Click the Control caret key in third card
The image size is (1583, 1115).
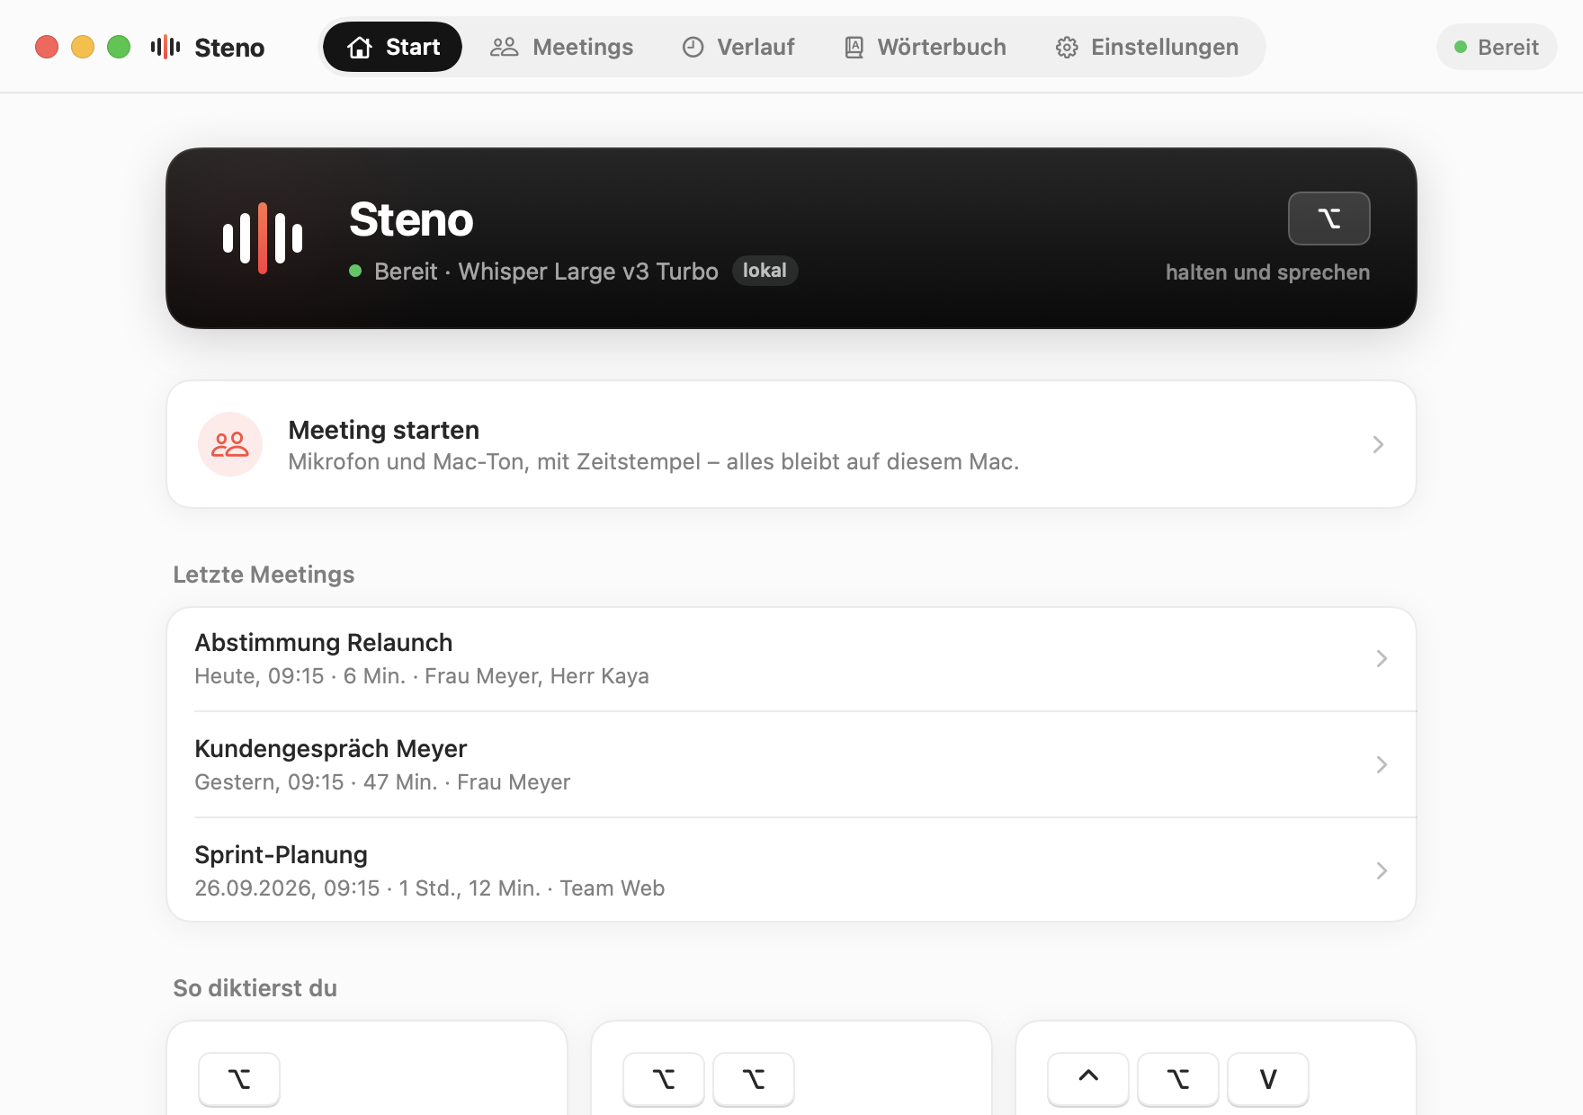pyautogui.click(x=1088, y=1079)
